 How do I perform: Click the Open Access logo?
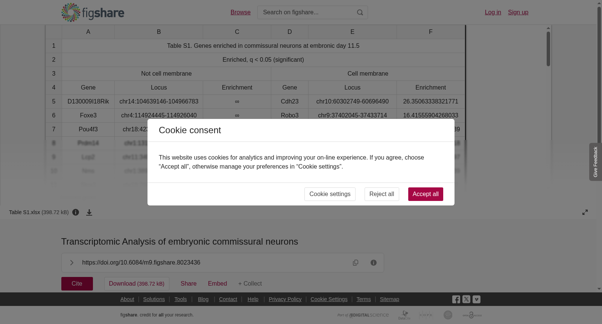click(x=472, y=315)
